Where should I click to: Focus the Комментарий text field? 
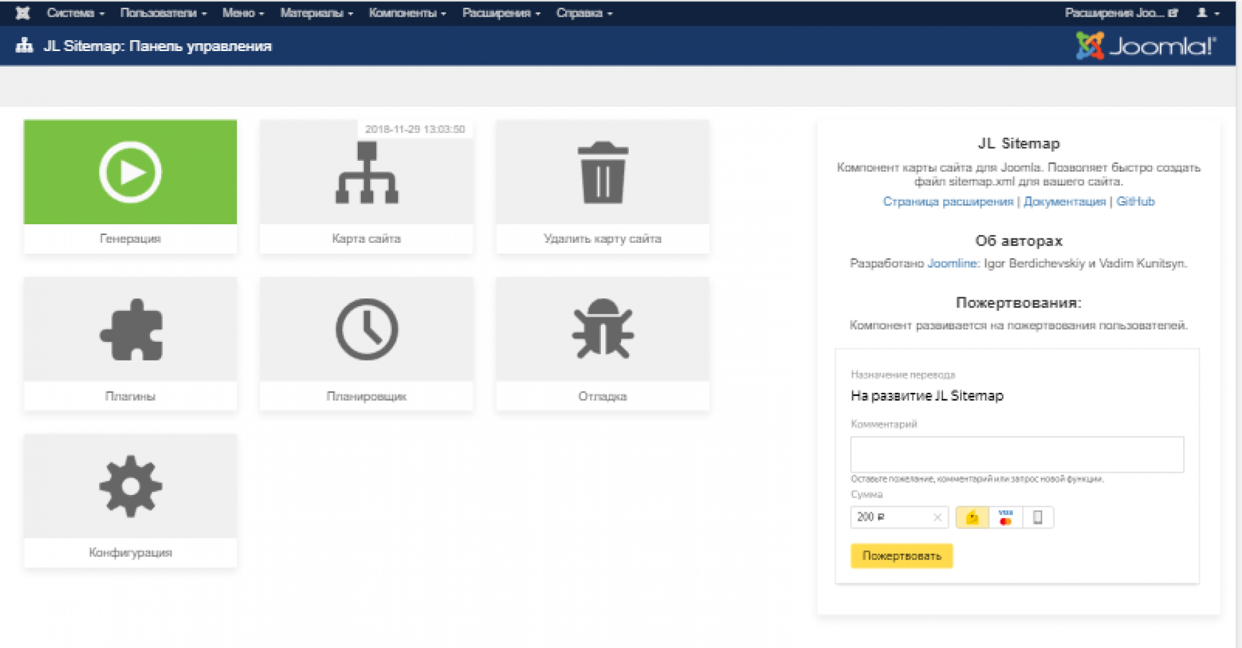pyautogui.click(x=1017, y=455)
